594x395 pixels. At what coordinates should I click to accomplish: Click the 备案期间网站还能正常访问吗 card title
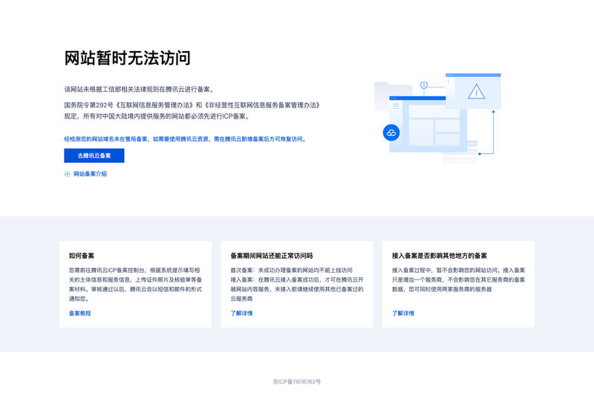point(272,256)
